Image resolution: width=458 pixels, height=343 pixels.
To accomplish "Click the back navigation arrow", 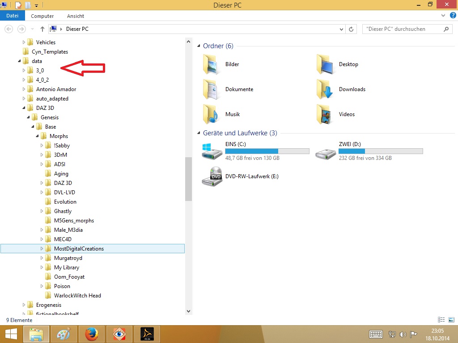I will [9, 29].
